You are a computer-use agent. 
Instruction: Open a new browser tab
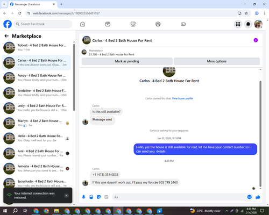click(61, 4)
